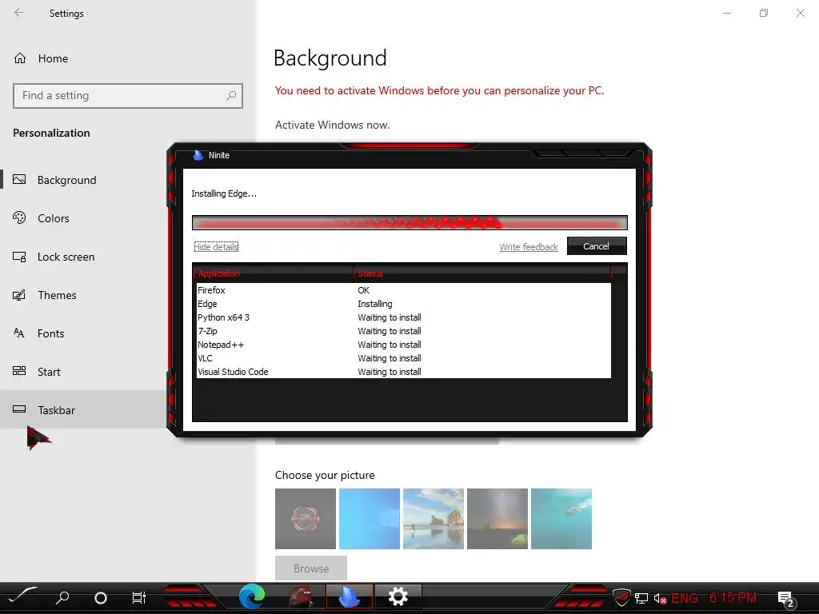Select the 7-Zip row
The image size is (819, 614).
click(x=402, y=331)
